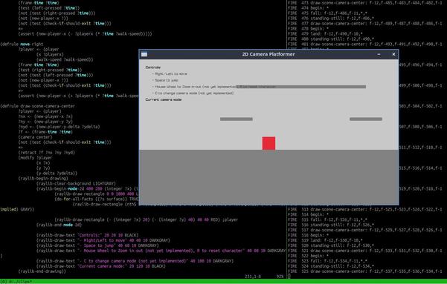Select the tmux window "0:./clips" in the status bar

pos(16,282)
